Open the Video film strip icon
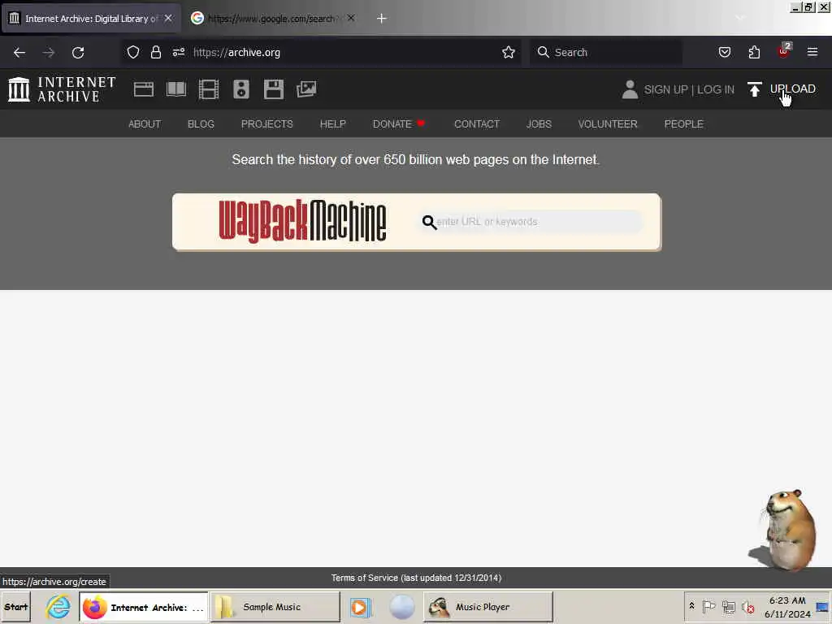832x624 pixels. point(209,89)
